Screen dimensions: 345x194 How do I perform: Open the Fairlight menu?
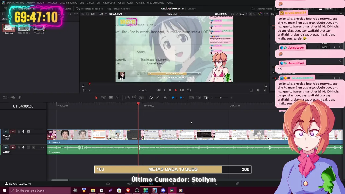click(140, 2)
